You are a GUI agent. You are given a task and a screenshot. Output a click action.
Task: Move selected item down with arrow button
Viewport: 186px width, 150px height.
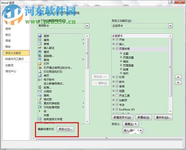click(x=178, y=83)
